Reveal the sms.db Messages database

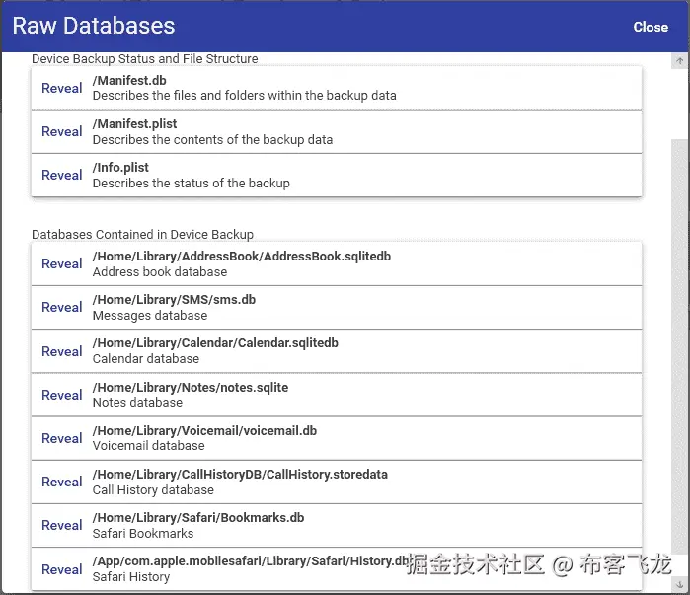pyautogui.click(x=61, y=308)
